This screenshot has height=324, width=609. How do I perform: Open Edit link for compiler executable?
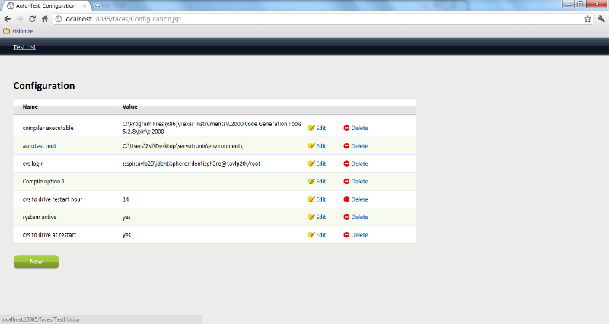point(320,128)
